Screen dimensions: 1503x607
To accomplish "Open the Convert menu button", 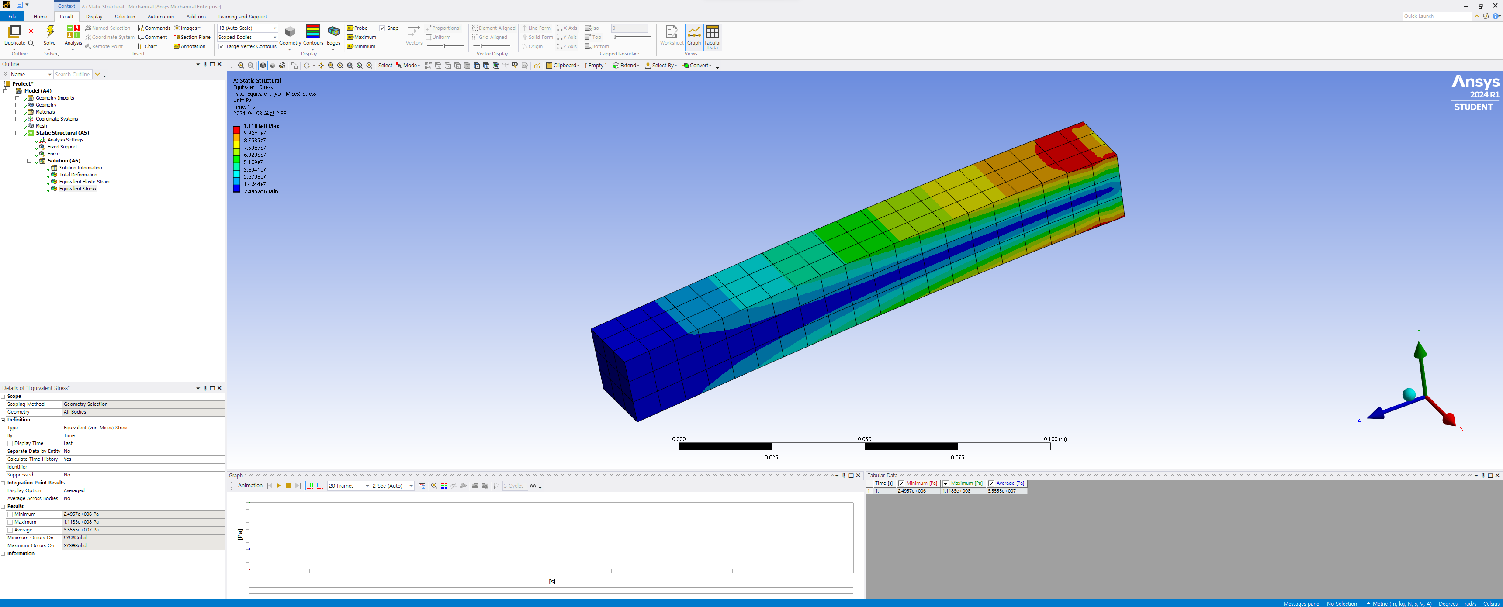I will coord(697,66).
